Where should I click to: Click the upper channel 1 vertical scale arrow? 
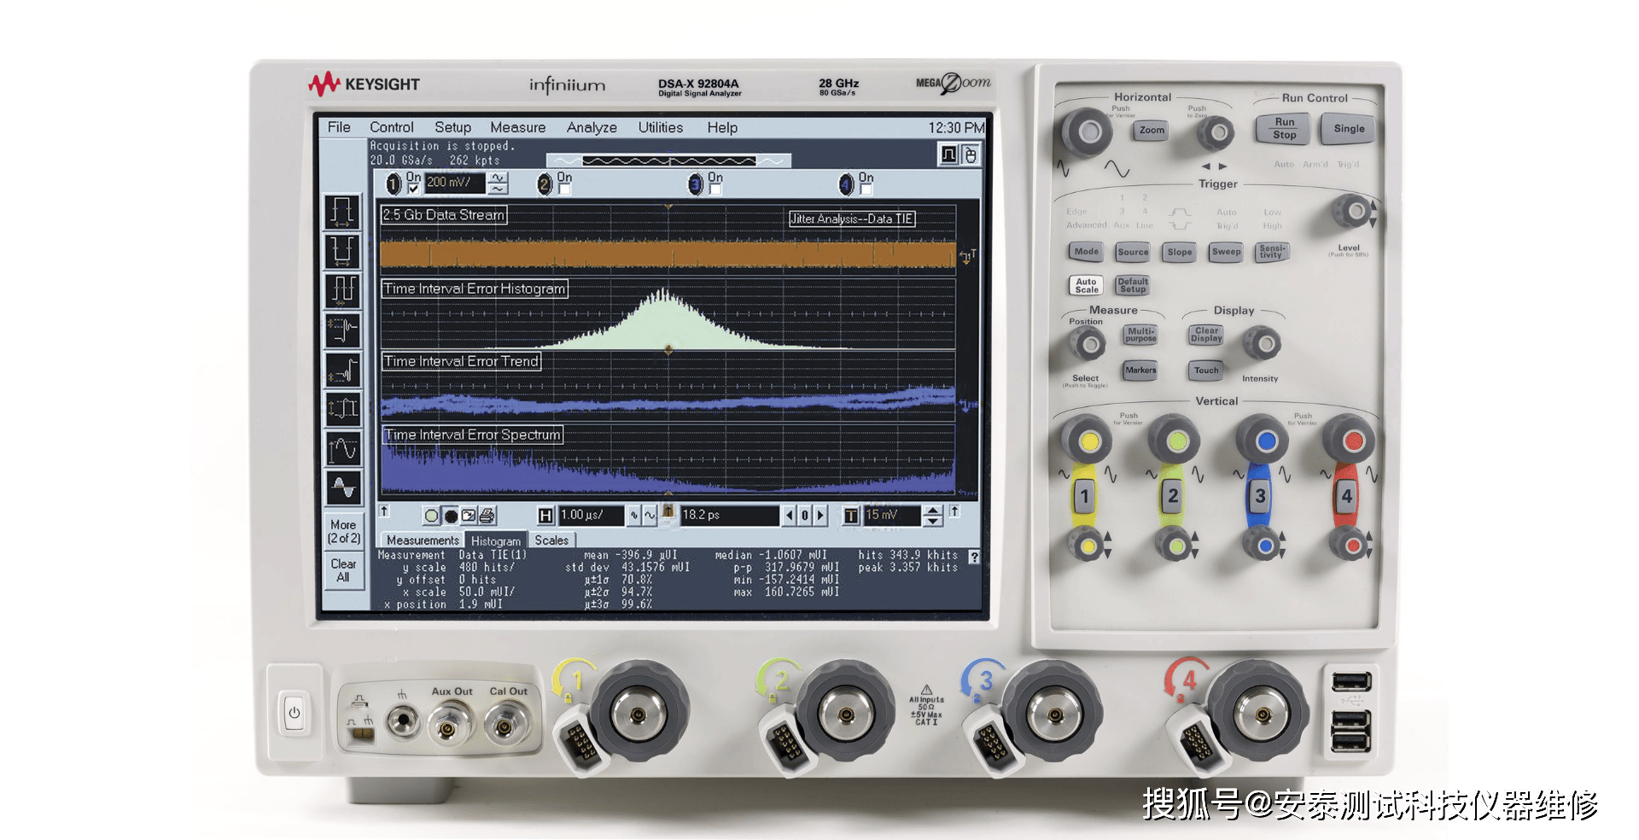coord(498,178)
